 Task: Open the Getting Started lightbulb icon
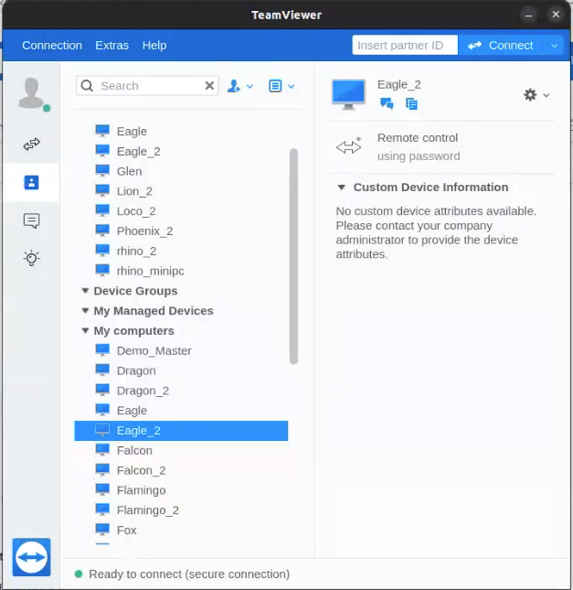pos(31,259)
